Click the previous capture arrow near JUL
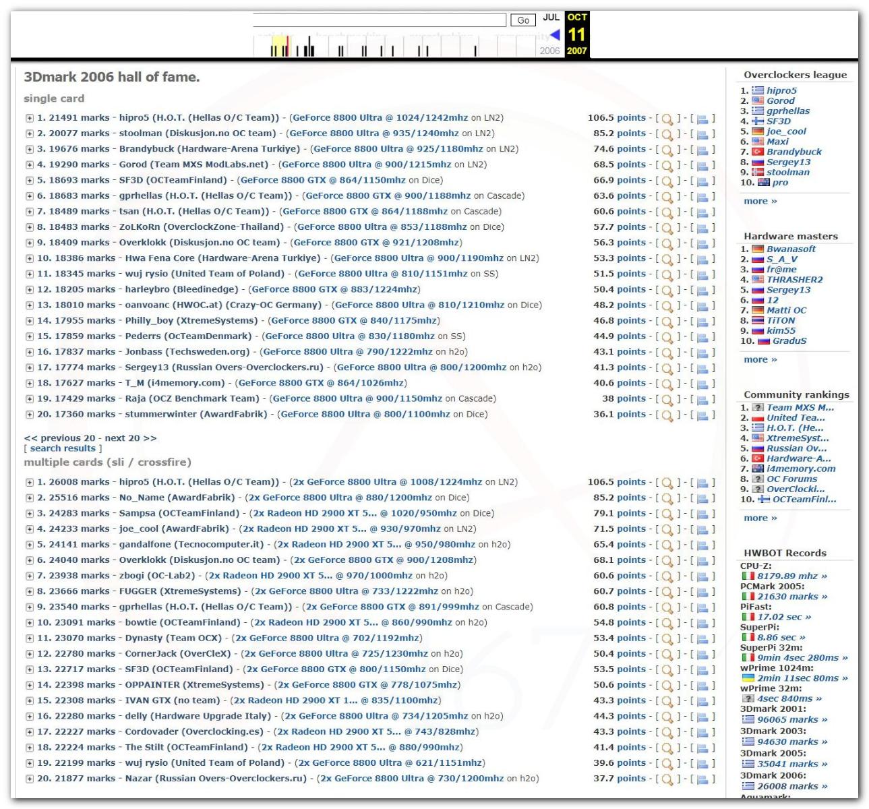The image size is (869, 809). (555, 34)
